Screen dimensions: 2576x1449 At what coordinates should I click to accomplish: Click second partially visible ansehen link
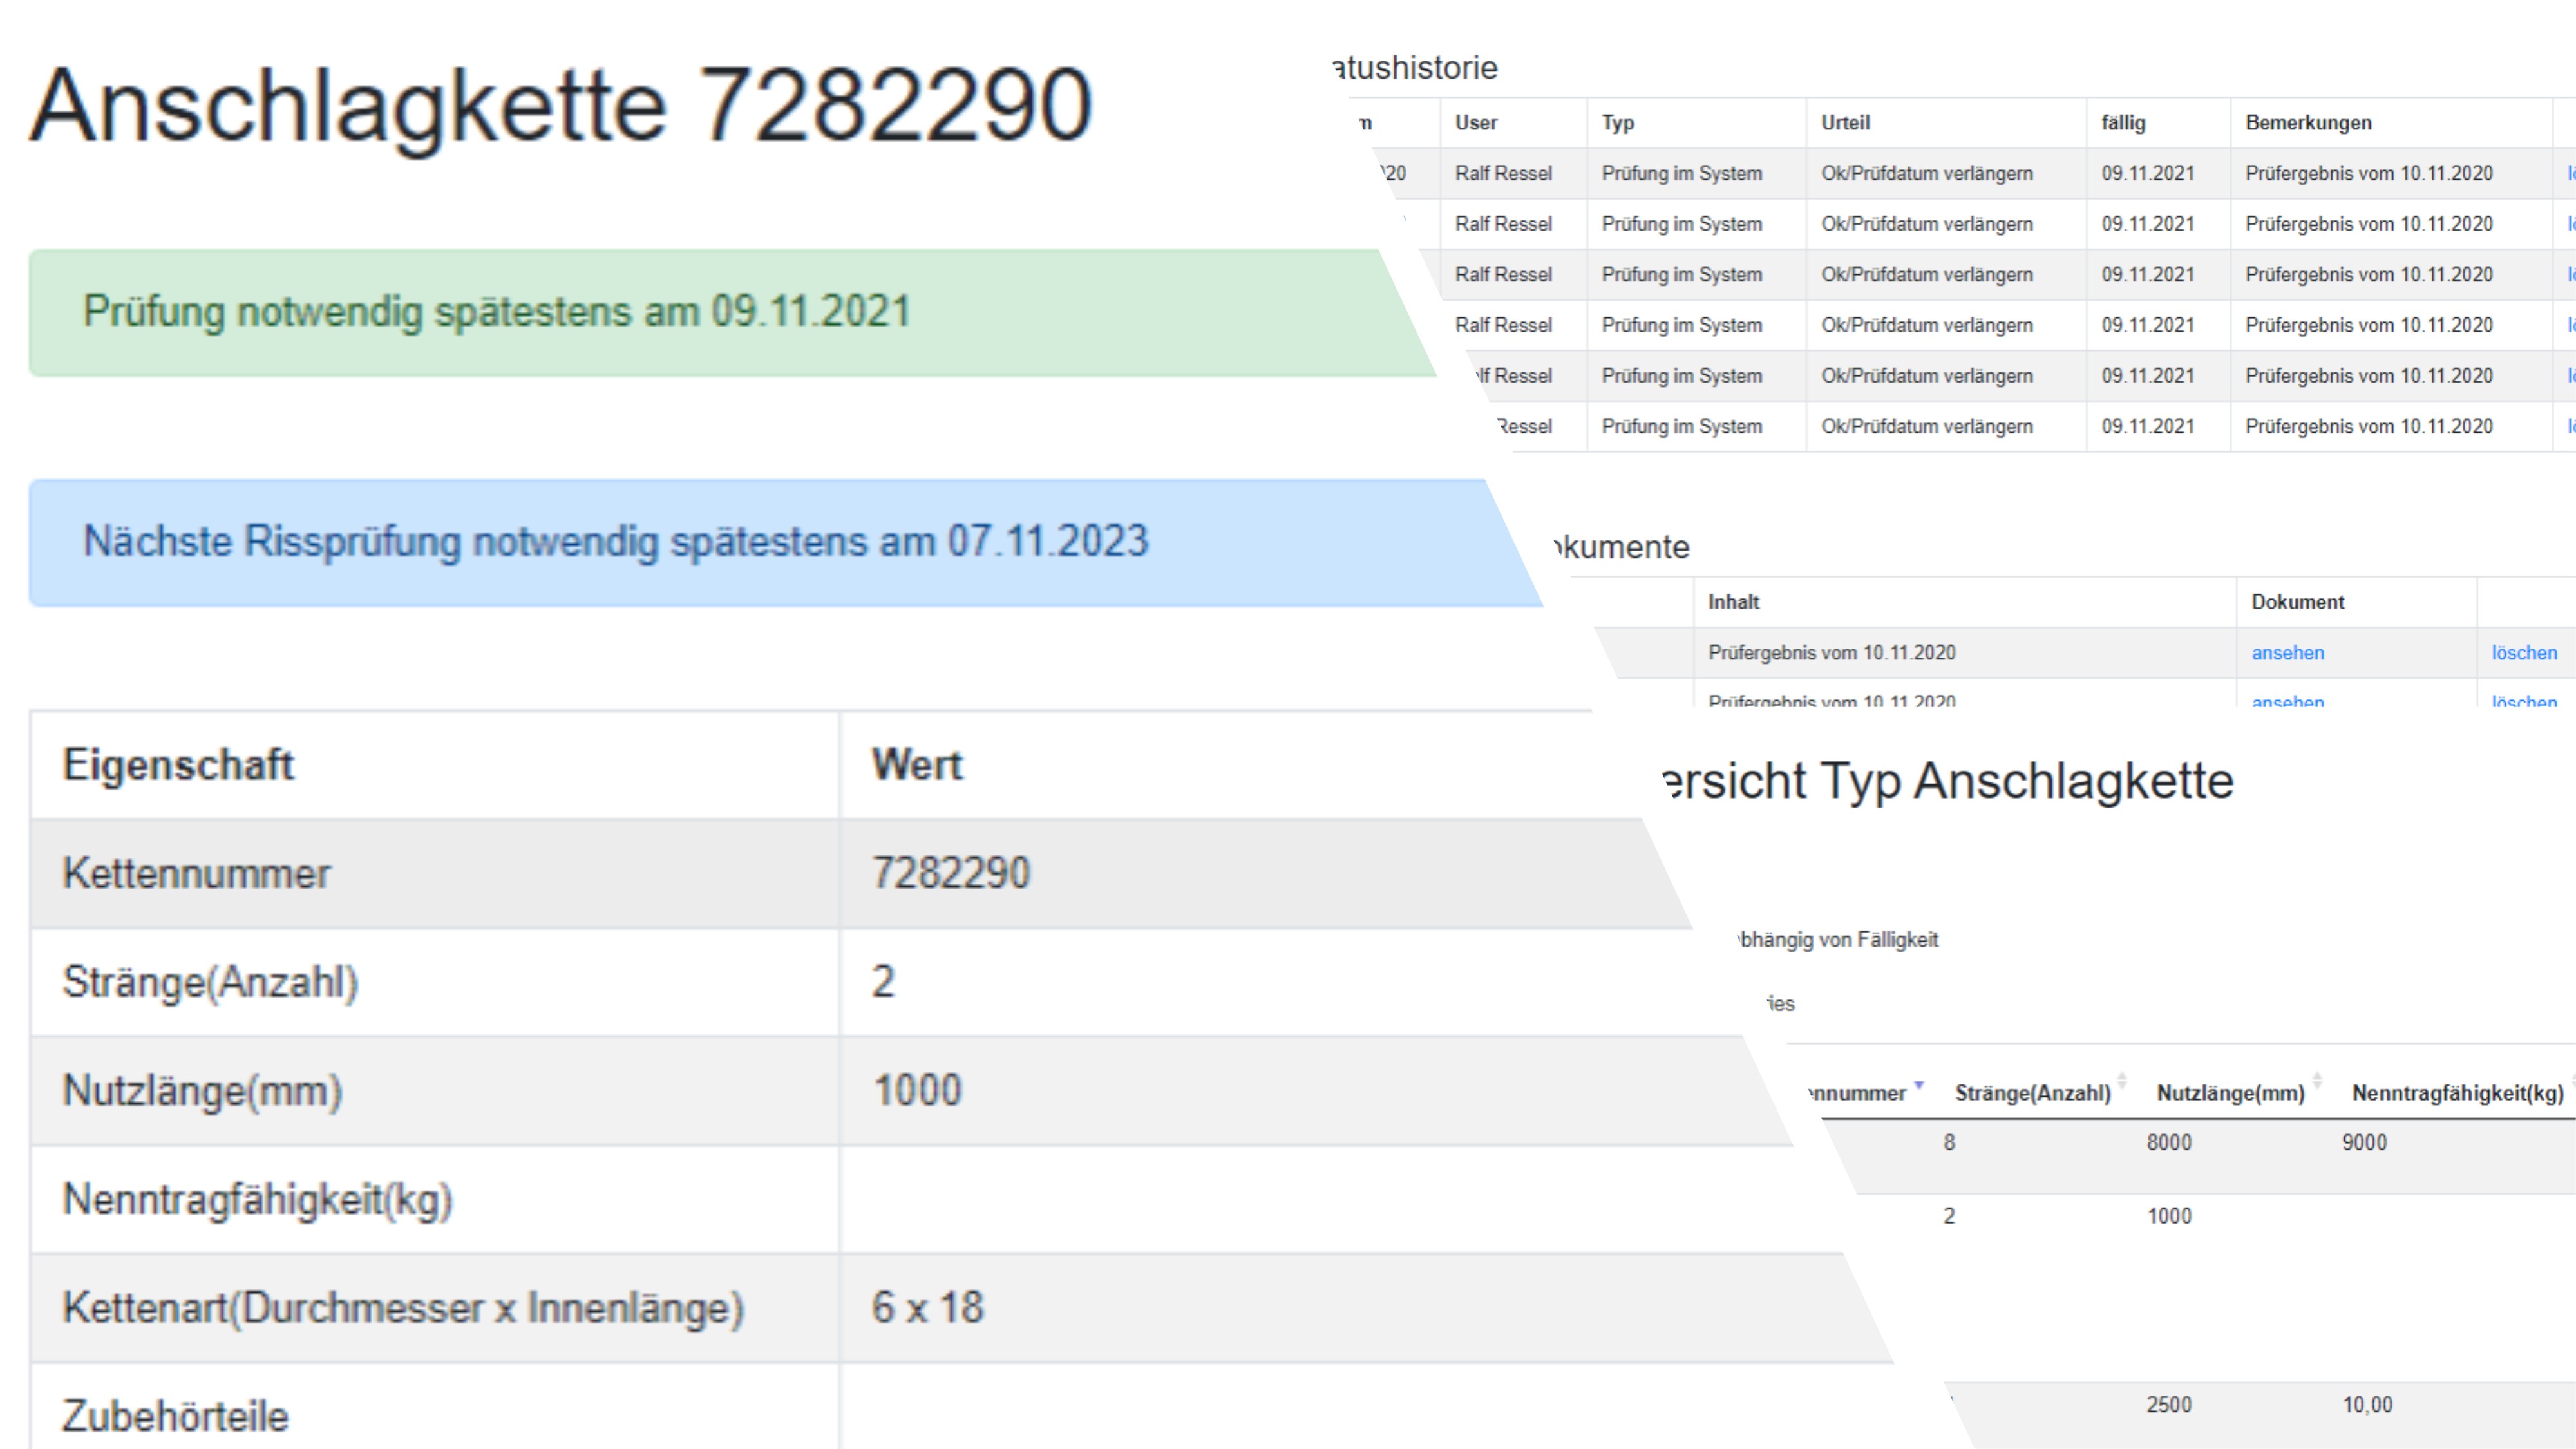click(x=2287, y=701)
